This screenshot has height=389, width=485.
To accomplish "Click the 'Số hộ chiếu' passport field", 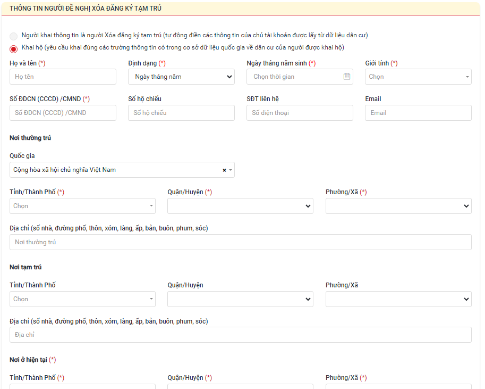I will pos(181,113).
